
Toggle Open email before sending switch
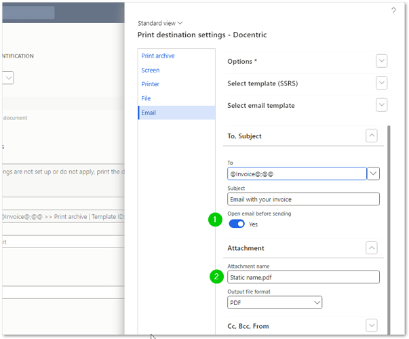pos(237,224)
